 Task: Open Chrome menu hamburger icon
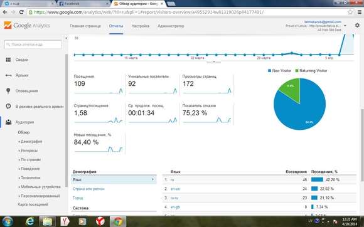pos(359,13)
